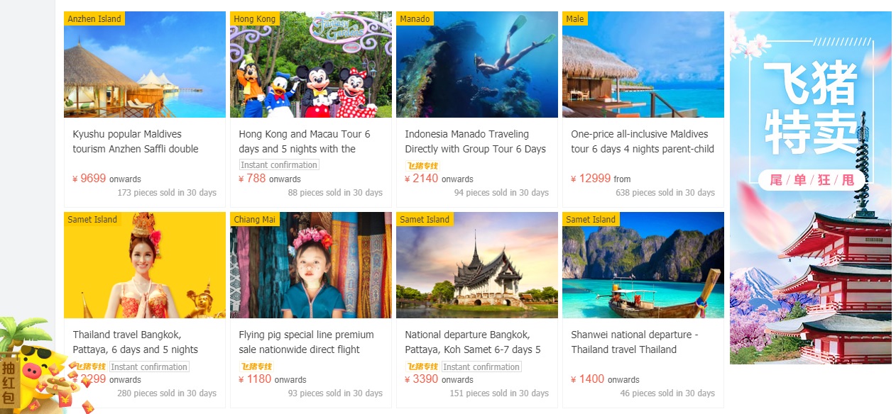The width and height of the screenshot is (896, 414).
Task: Open the Manado scuba diver photo
Action: point(477,65)
